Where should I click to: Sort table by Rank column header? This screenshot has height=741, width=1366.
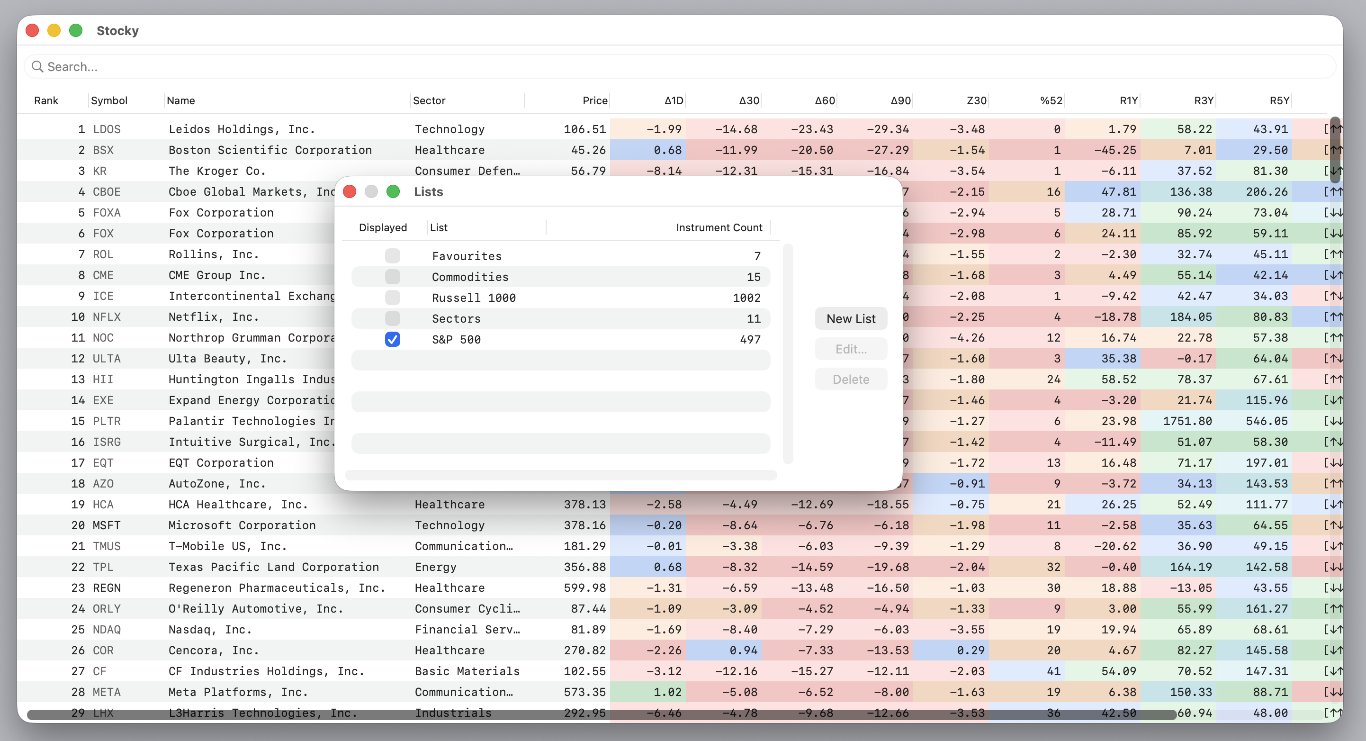[46, 100]
